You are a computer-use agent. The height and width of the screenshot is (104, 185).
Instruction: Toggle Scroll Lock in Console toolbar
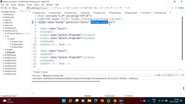(164, 75)
